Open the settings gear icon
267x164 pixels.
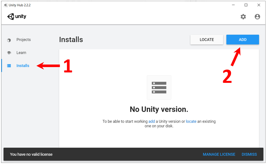(x=243, y=17)
